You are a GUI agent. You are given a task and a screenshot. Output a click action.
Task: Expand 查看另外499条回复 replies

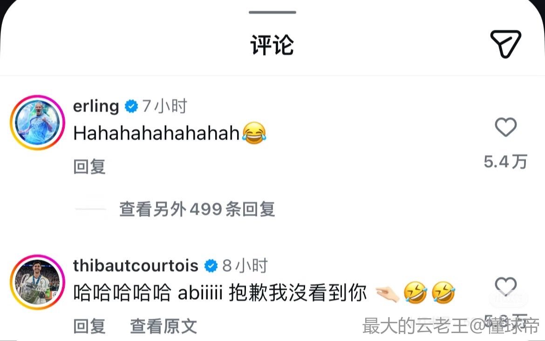coord(197,209)
